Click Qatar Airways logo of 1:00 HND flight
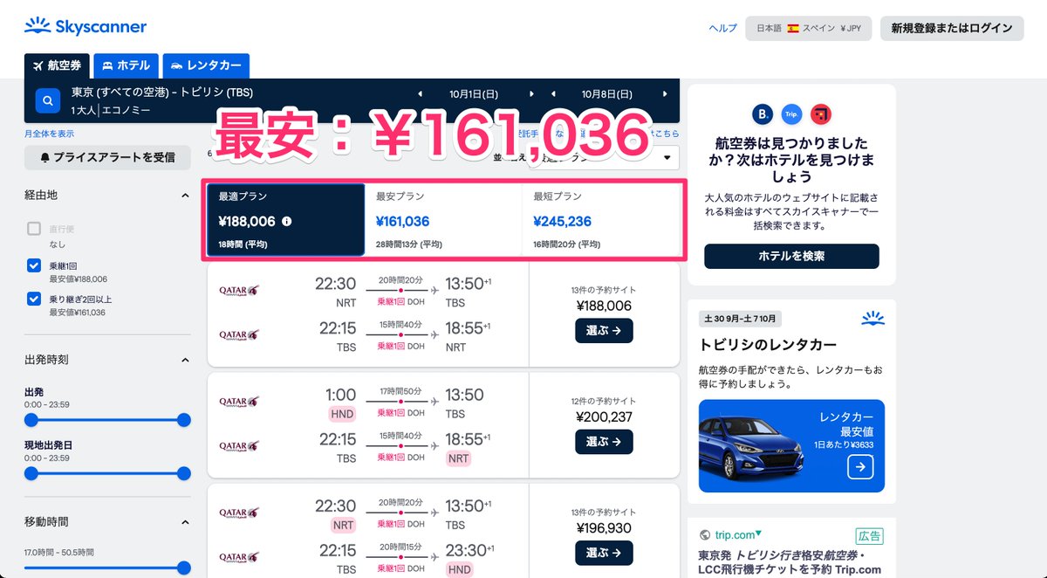 (x=239, y=402)
